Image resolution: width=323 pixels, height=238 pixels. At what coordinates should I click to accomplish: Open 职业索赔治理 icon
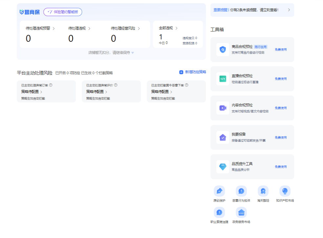coord(219,212)
